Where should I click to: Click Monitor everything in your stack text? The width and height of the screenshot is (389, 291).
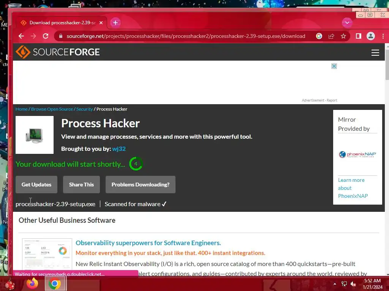[171, 253]
